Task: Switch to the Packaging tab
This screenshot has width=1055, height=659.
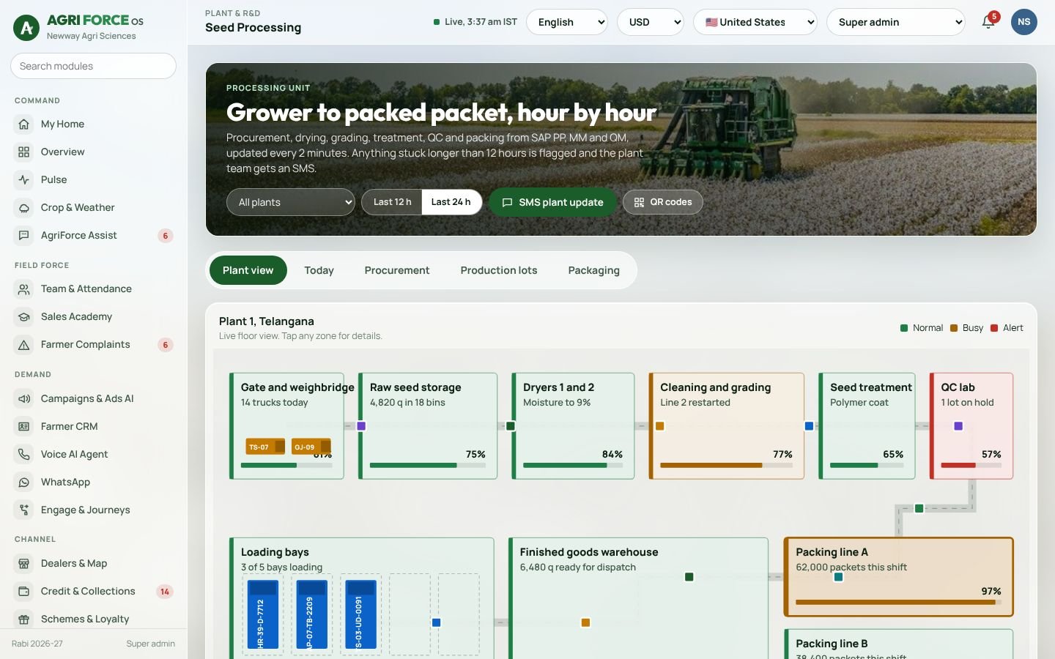Action: (x=594, y=270)
